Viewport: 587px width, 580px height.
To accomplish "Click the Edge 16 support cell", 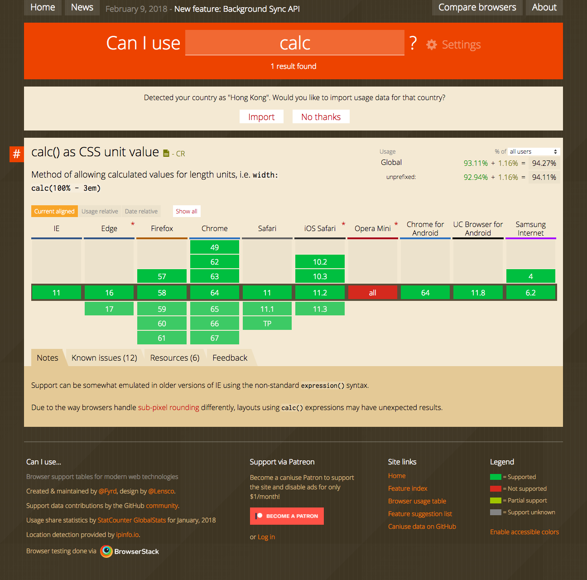I will coord(109,293).
